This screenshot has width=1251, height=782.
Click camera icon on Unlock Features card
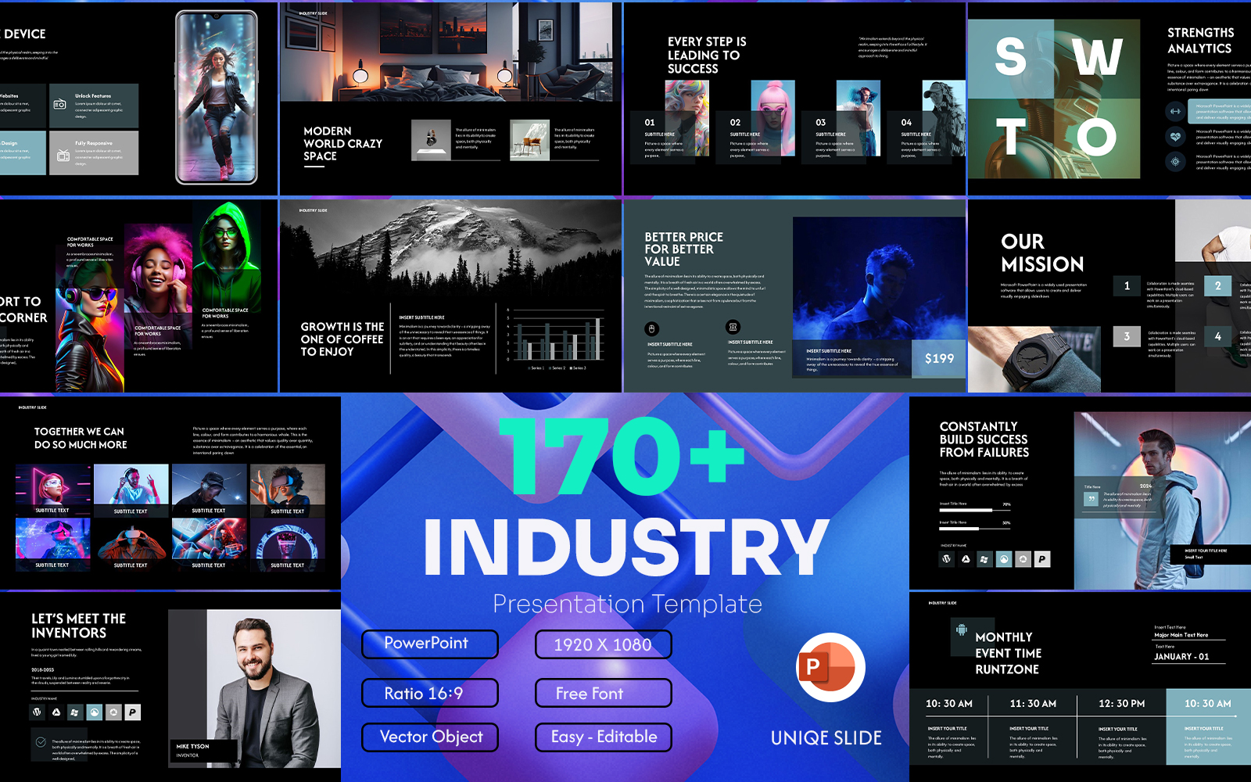point(59,104)
